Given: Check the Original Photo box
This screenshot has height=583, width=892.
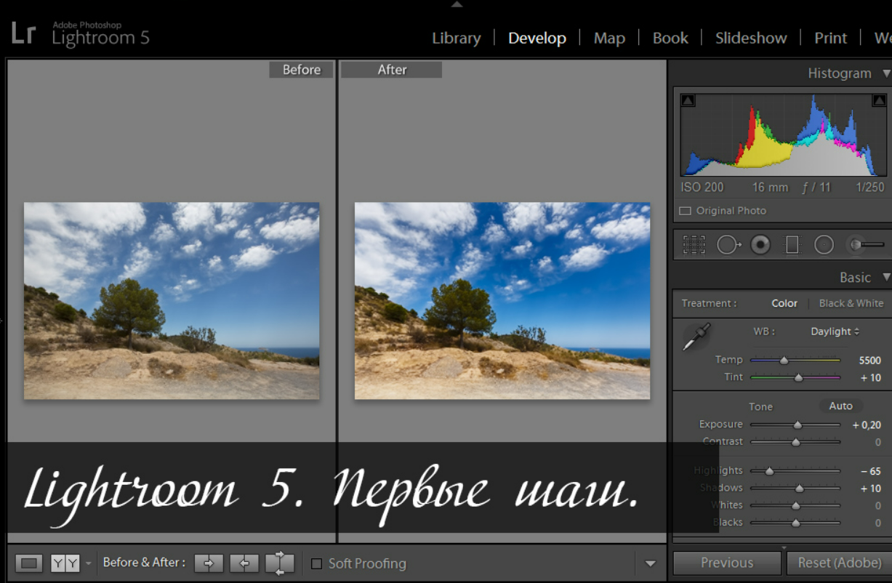Looking at the screenshot, I should pyautogui.click(x=685, y=211).
